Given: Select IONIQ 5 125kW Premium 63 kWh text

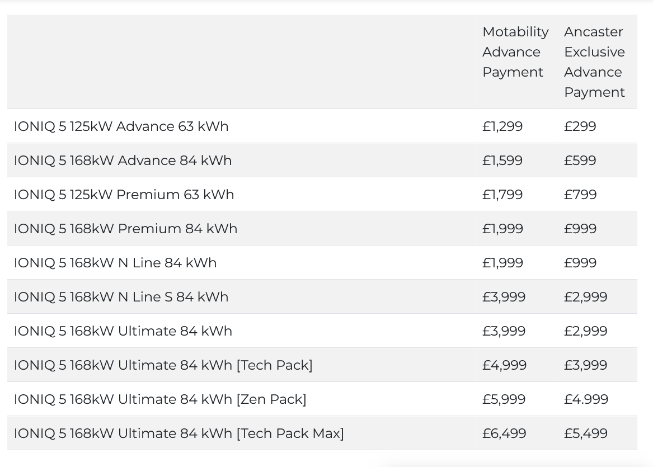Looking at the screenshot, I should [x=124, y=195].
